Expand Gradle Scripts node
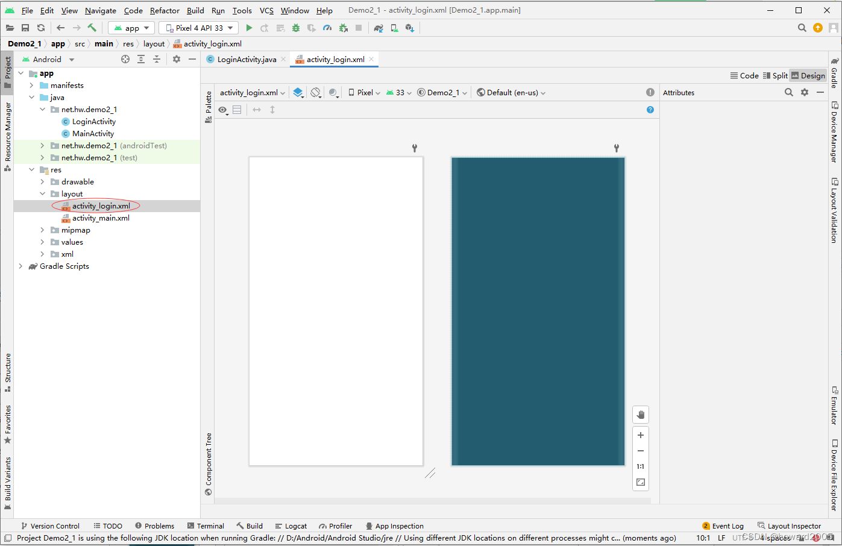Viewport: 842px width, 546px height. [x=20, y=266]
